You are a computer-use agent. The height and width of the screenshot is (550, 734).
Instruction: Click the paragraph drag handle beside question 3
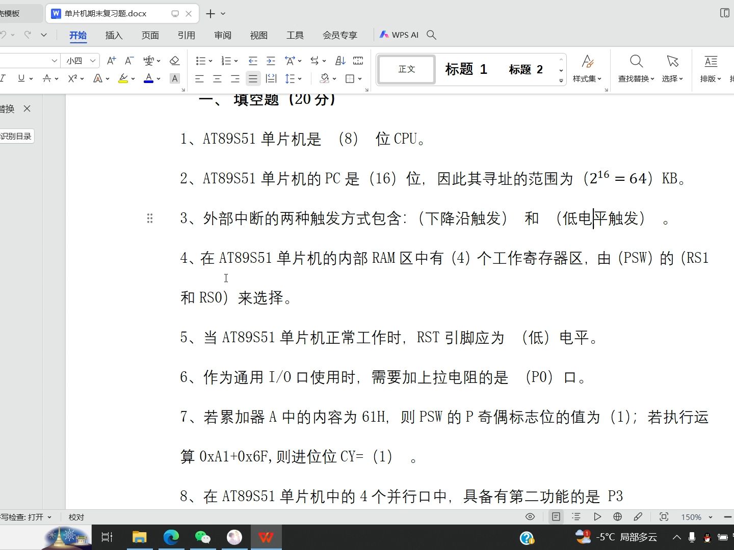click(150, 218)
